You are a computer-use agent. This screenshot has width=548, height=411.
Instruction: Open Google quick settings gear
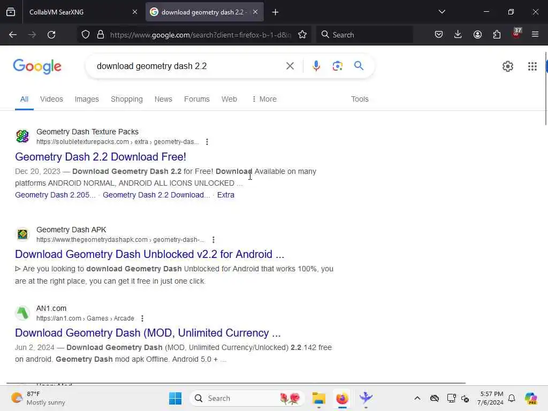[507, 66]
